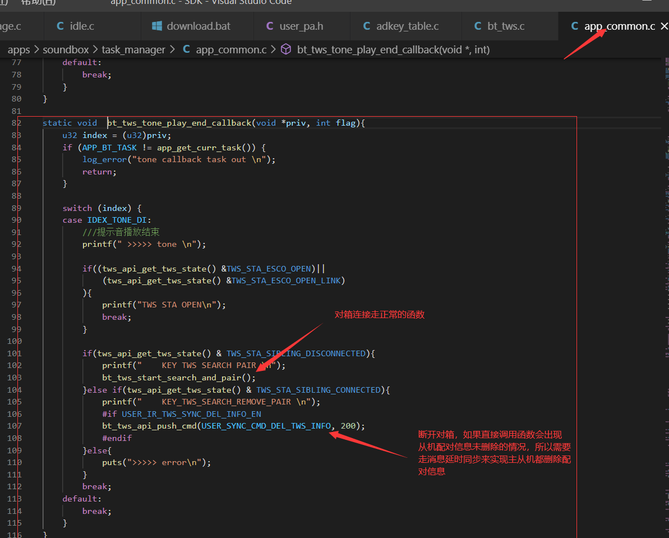Click USER_SYNC_CMD_DEL_TWS_INFO argument

coord(266,426)
